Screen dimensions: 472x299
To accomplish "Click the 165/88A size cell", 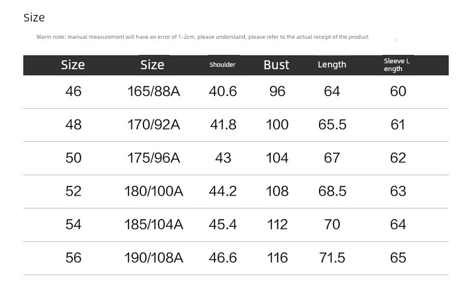I will (154, 91).
